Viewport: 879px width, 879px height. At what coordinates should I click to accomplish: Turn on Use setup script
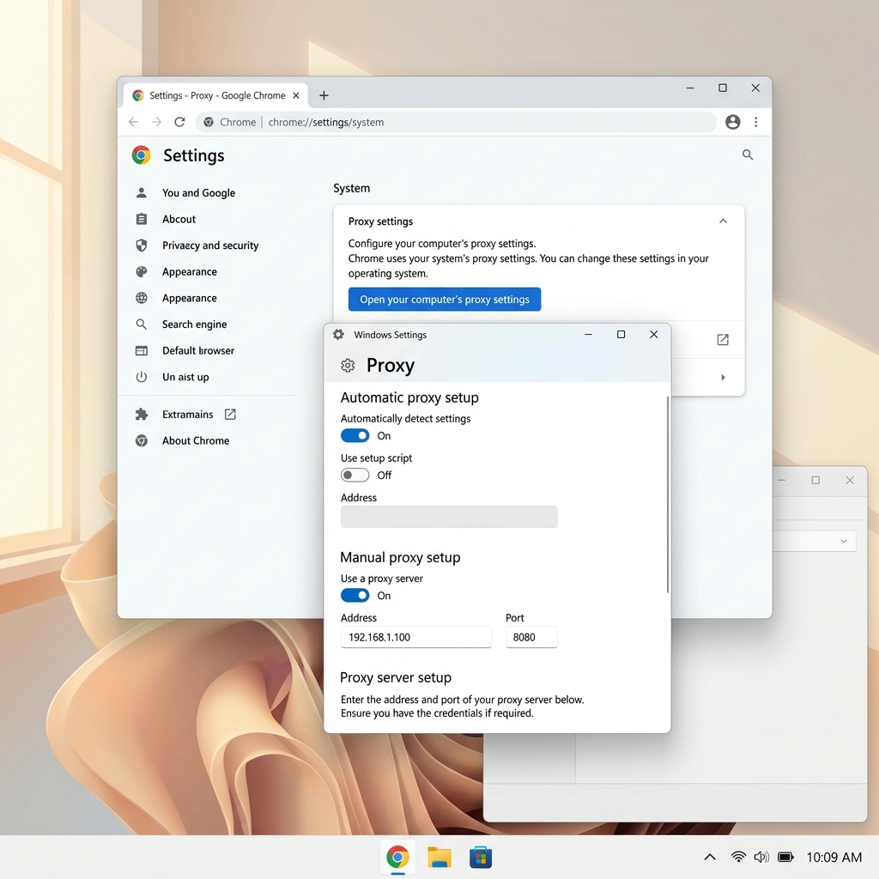(x=355, y=476)
